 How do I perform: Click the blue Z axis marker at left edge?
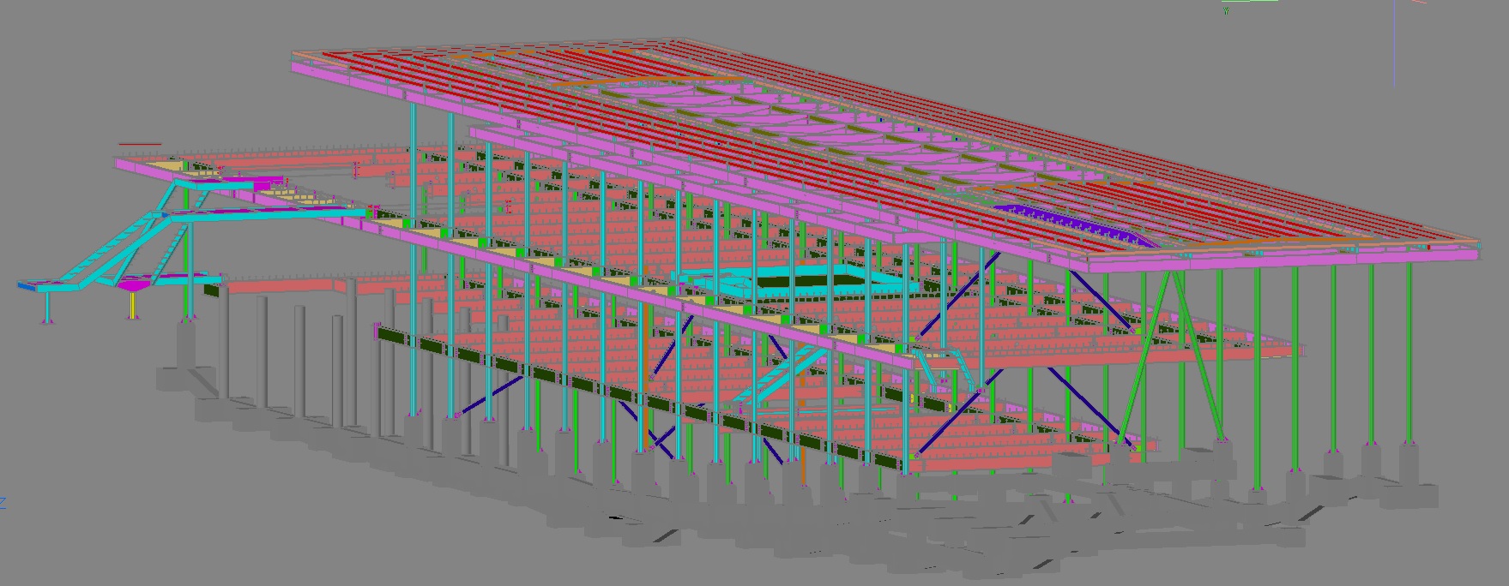point(3,503)
